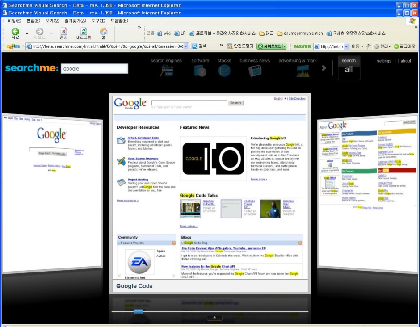
Task: Open the GigaPan In-Depth video thumbnail
Action: [x=190, y=209]
